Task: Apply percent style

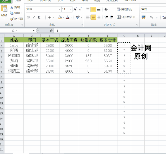Action: [151, 17]
